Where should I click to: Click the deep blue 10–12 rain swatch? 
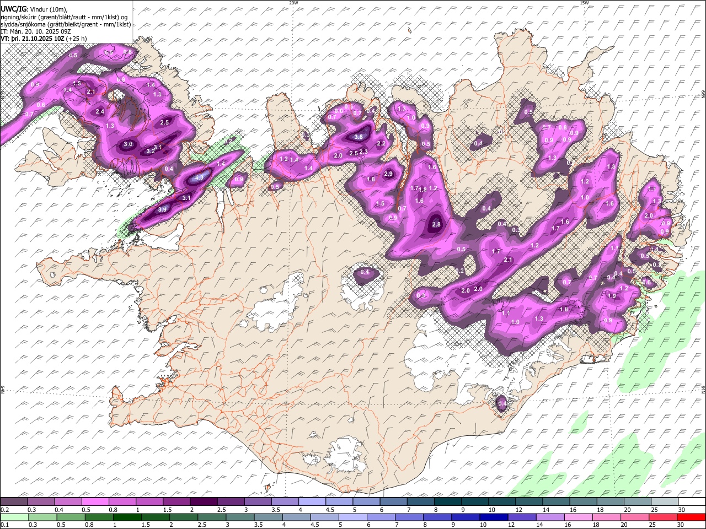[x=494, y=517]
